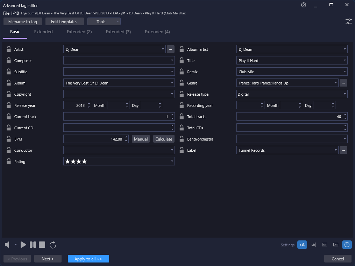This screenshot has width=355, height=266.
Task: Expand the Genre dropdown list
Action: (x=335, y=83)
